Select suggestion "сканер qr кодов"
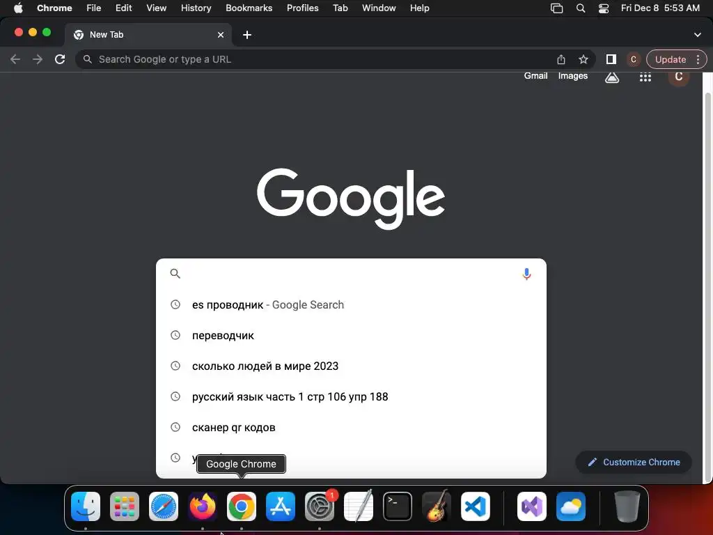The width and height of the screenshot is (713, 535). pos(351,428)
